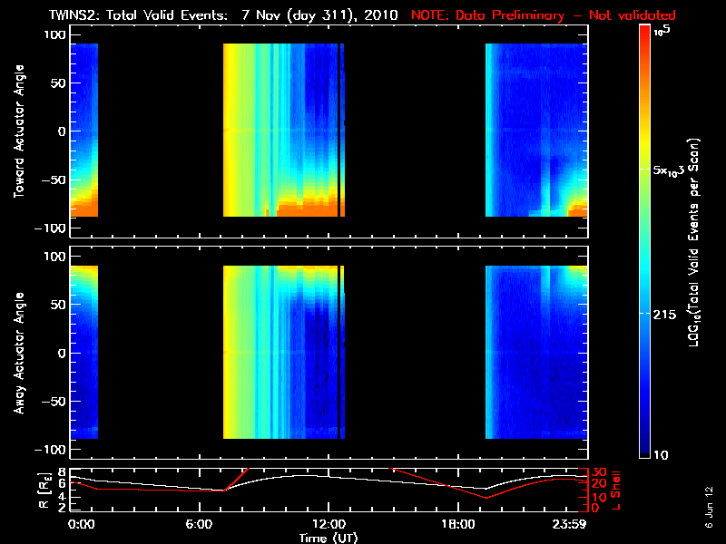Click the '18:00' time axis label

point(458,524)
